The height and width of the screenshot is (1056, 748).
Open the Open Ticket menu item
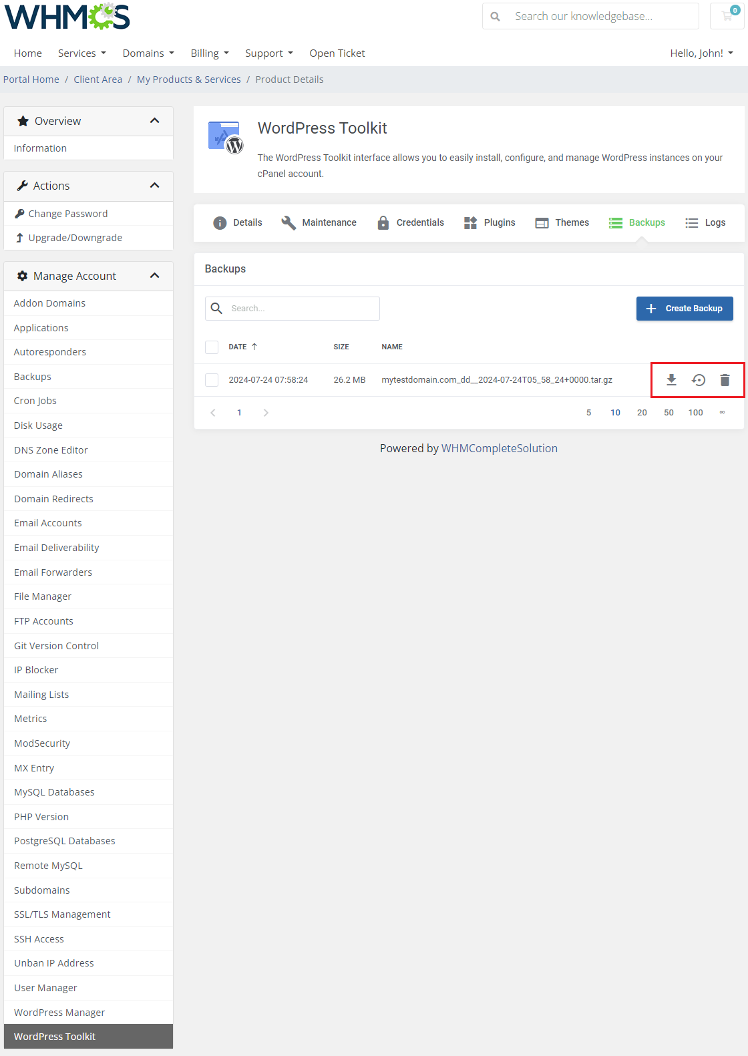pyautogui.click(x=337, y=53)
